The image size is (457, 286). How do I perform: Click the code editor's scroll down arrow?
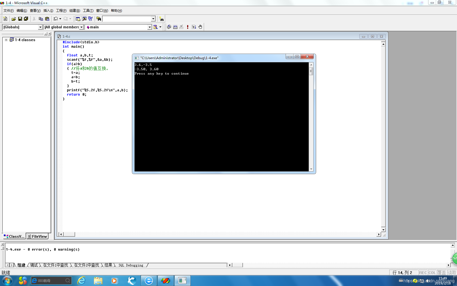[x=383, y=230]
